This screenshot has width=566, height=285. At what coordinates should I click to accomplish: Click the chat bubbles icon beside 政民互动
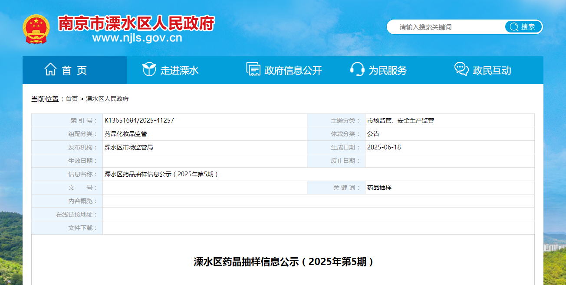(461, 69)
